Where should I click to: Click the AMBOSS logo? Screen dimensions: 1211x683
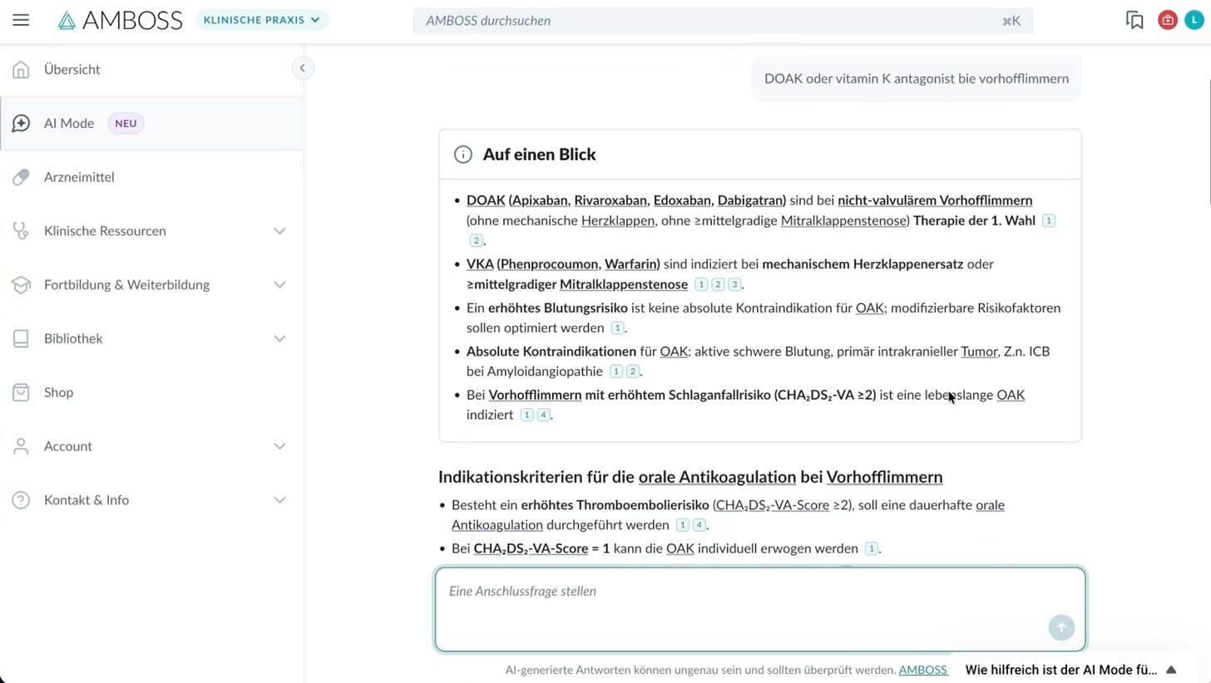[120, 21]
